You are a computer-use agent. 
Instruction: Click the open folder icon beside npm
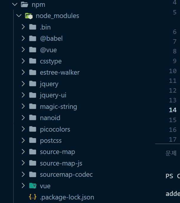(x=24, y=4)
